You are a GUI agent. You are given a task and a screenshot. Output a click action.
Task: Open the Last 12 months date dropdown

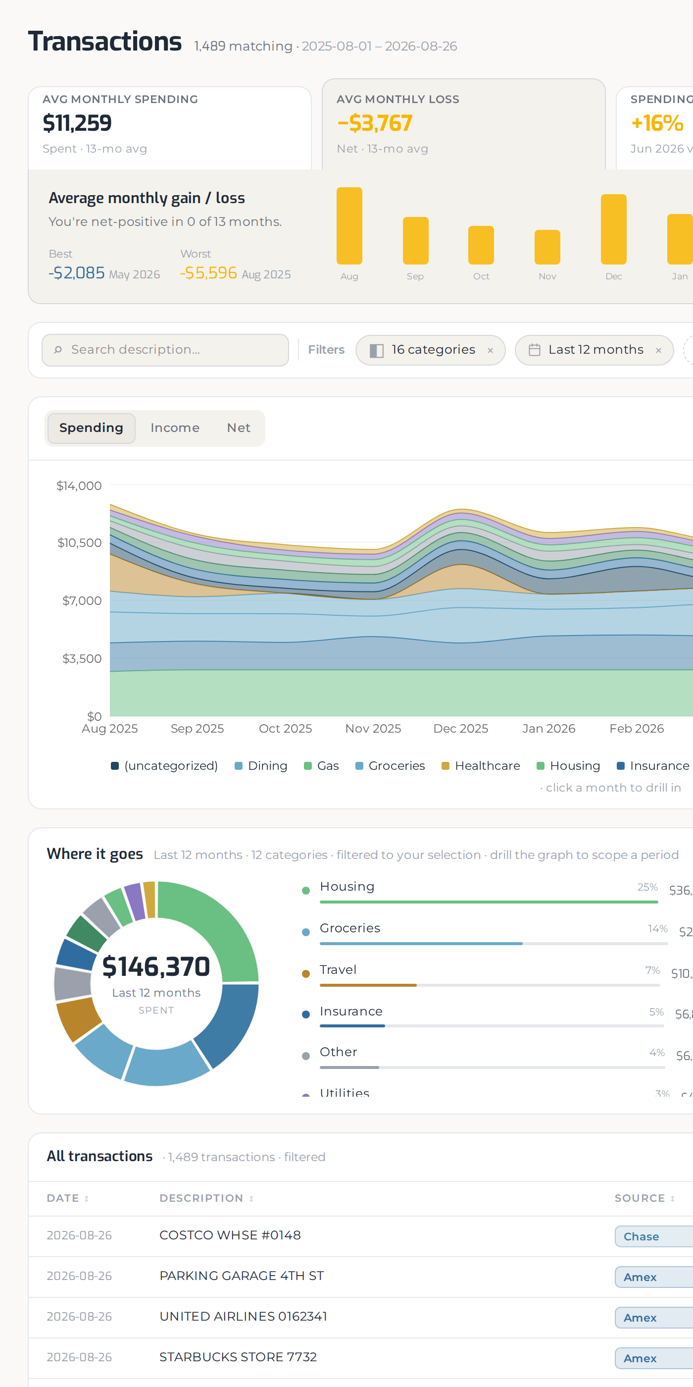coord(594,350)
